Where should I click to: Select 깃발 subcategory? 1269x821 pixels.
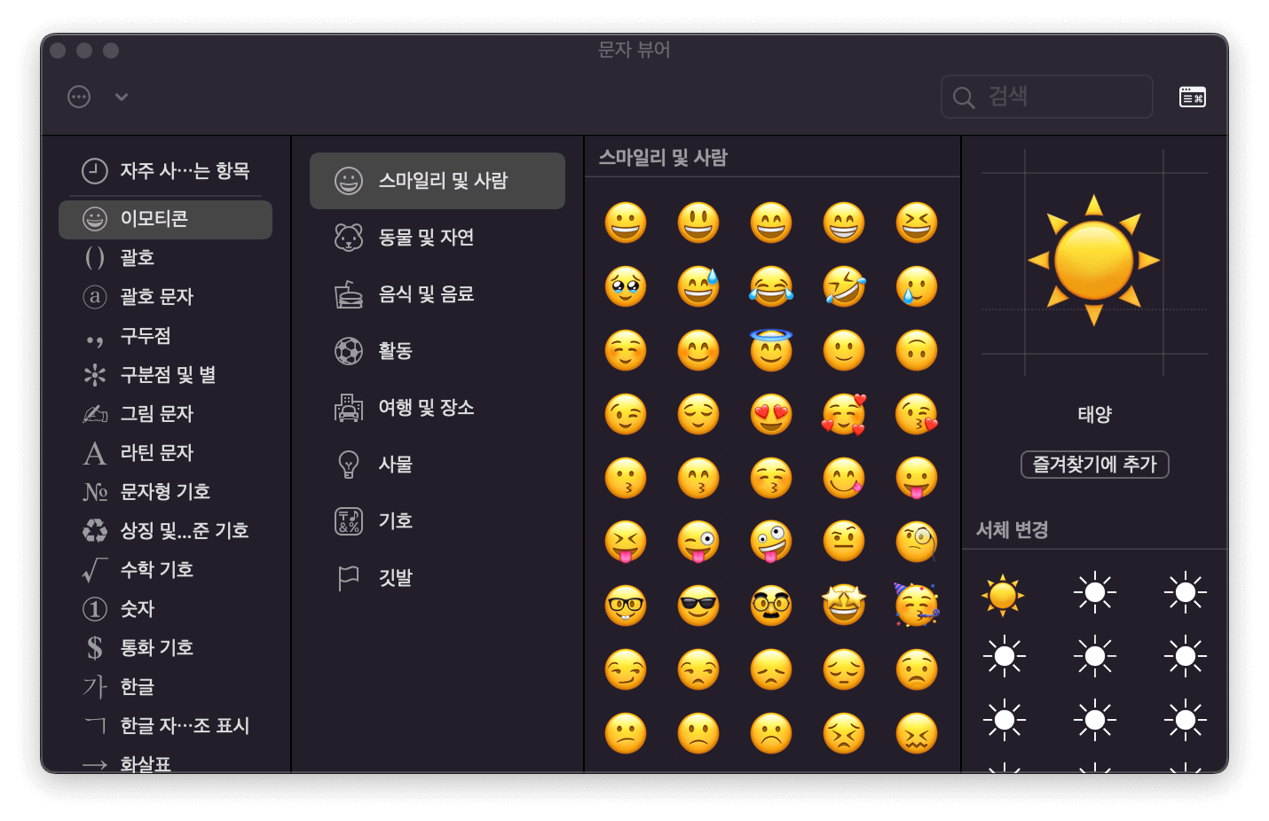click(437, 578)
